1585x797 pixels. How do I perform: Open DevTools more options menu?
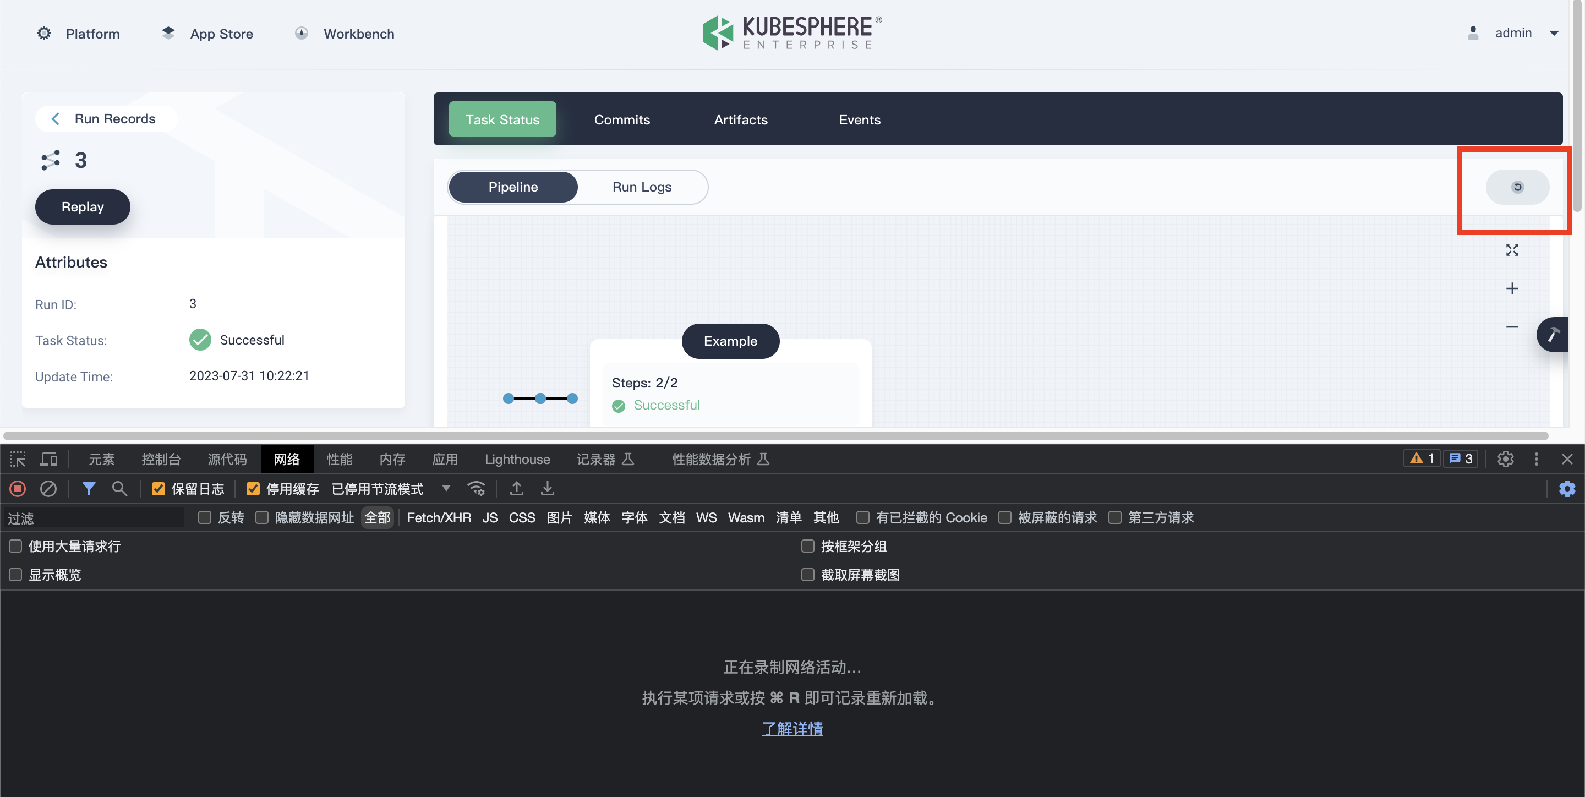(x=1537, y=458)
